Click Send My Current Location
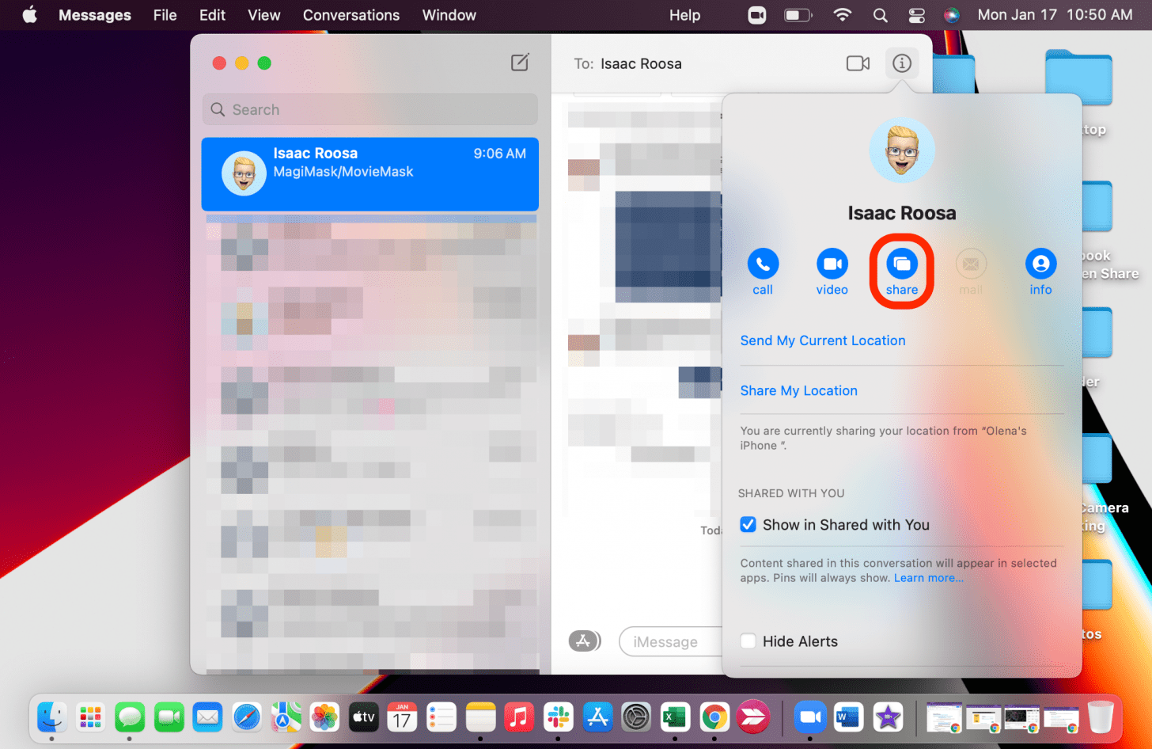Image resolution: width=1152 pixels, height=749 pixels. pos(823,340)
